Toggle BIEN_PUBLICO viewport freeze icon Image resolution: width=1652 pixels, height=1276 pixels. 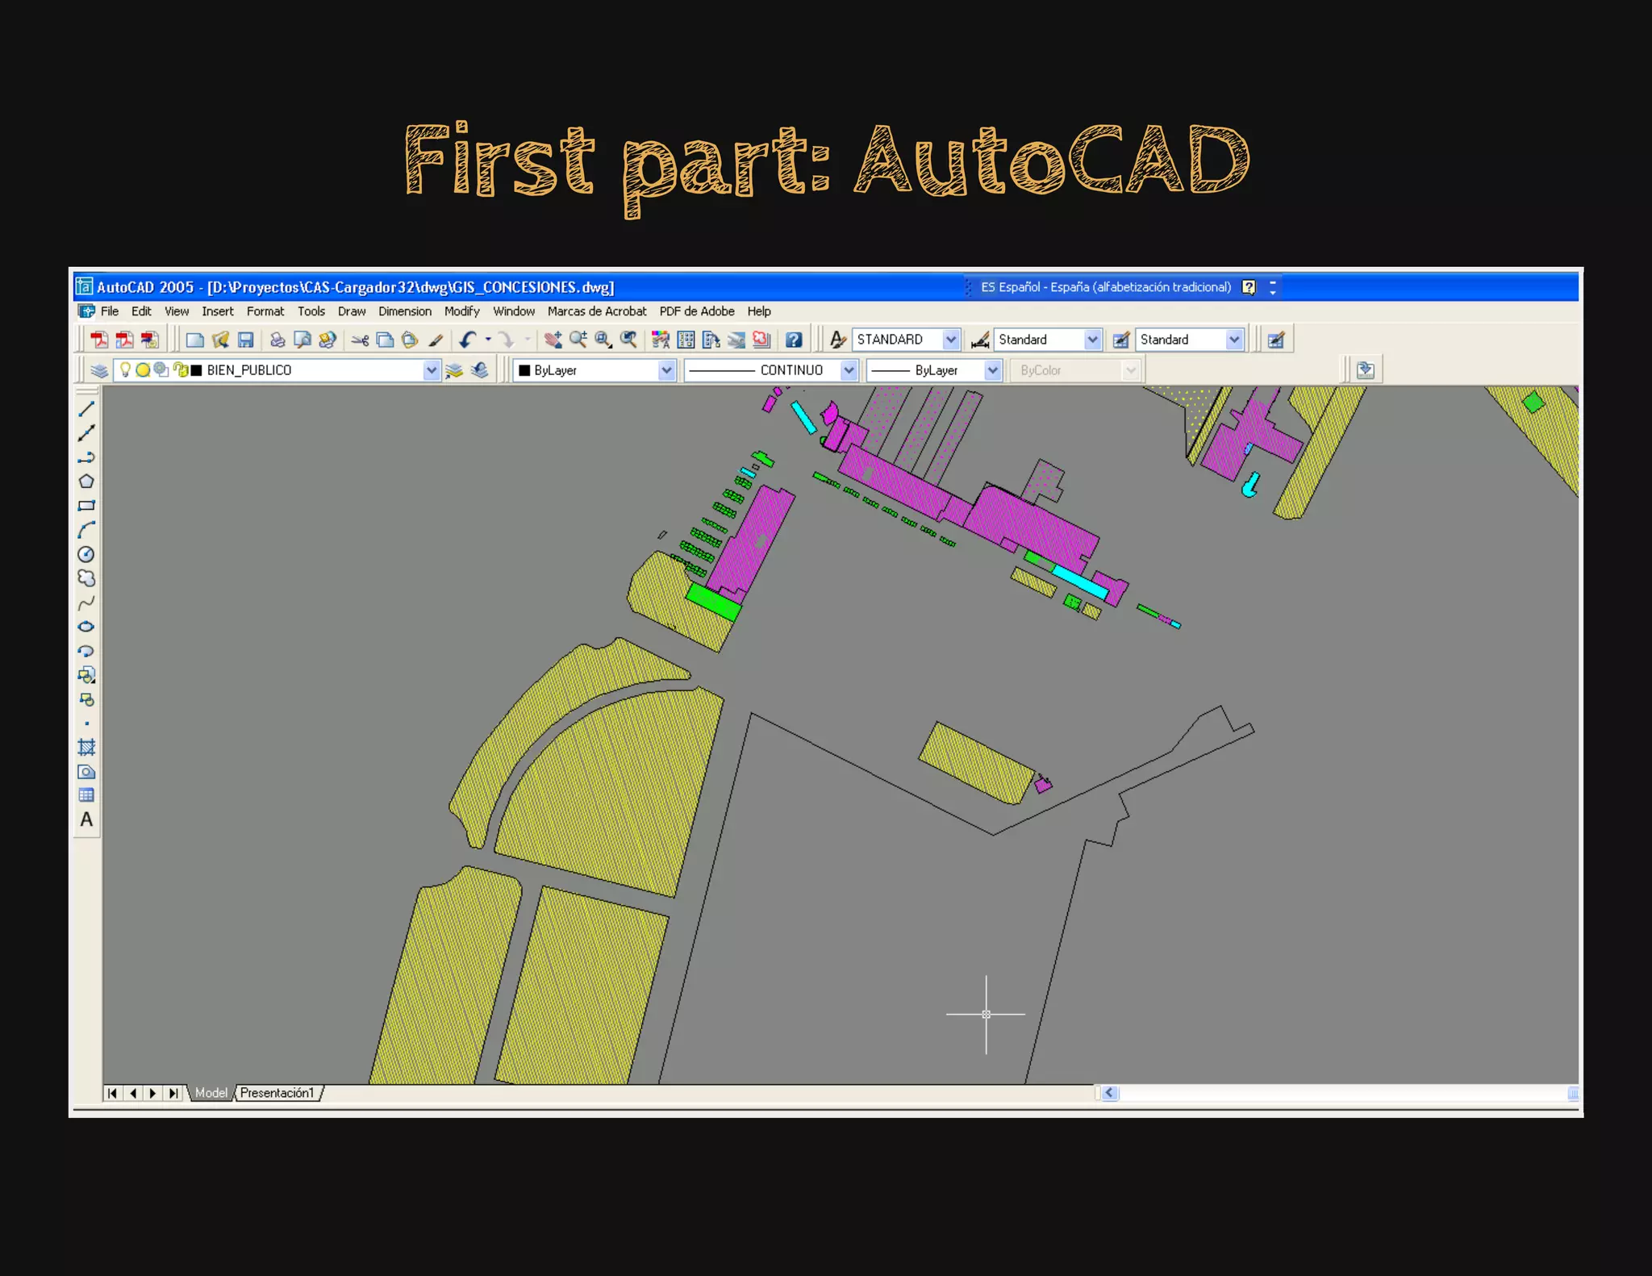(x=161, y=369)
